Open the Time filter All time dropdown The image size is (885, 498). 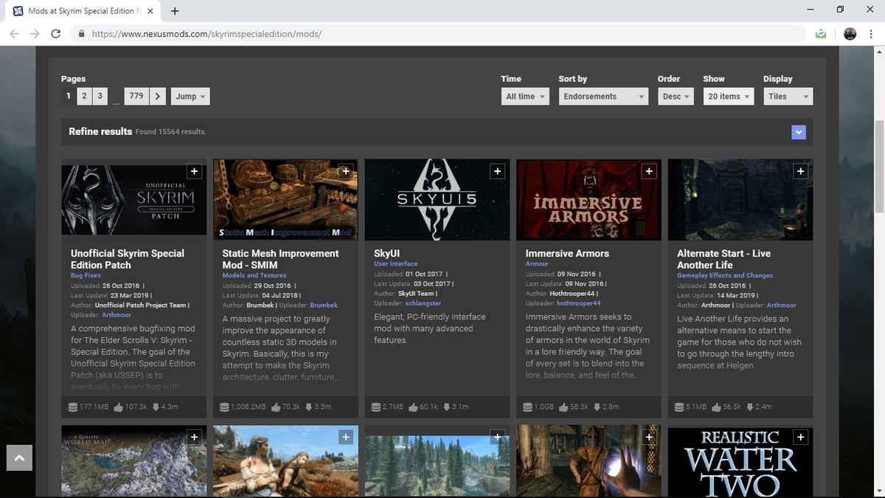pyautogui.click(x=524, y=96)
